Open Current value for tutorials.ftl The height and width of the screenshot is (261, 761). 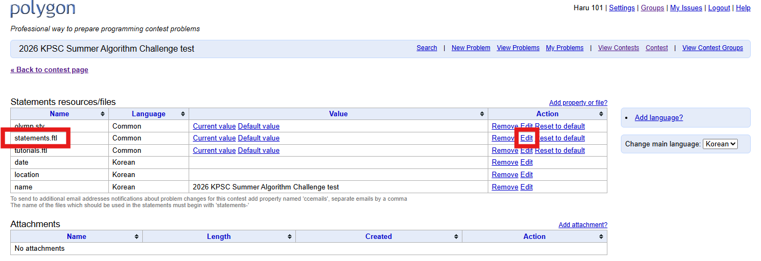215,151
